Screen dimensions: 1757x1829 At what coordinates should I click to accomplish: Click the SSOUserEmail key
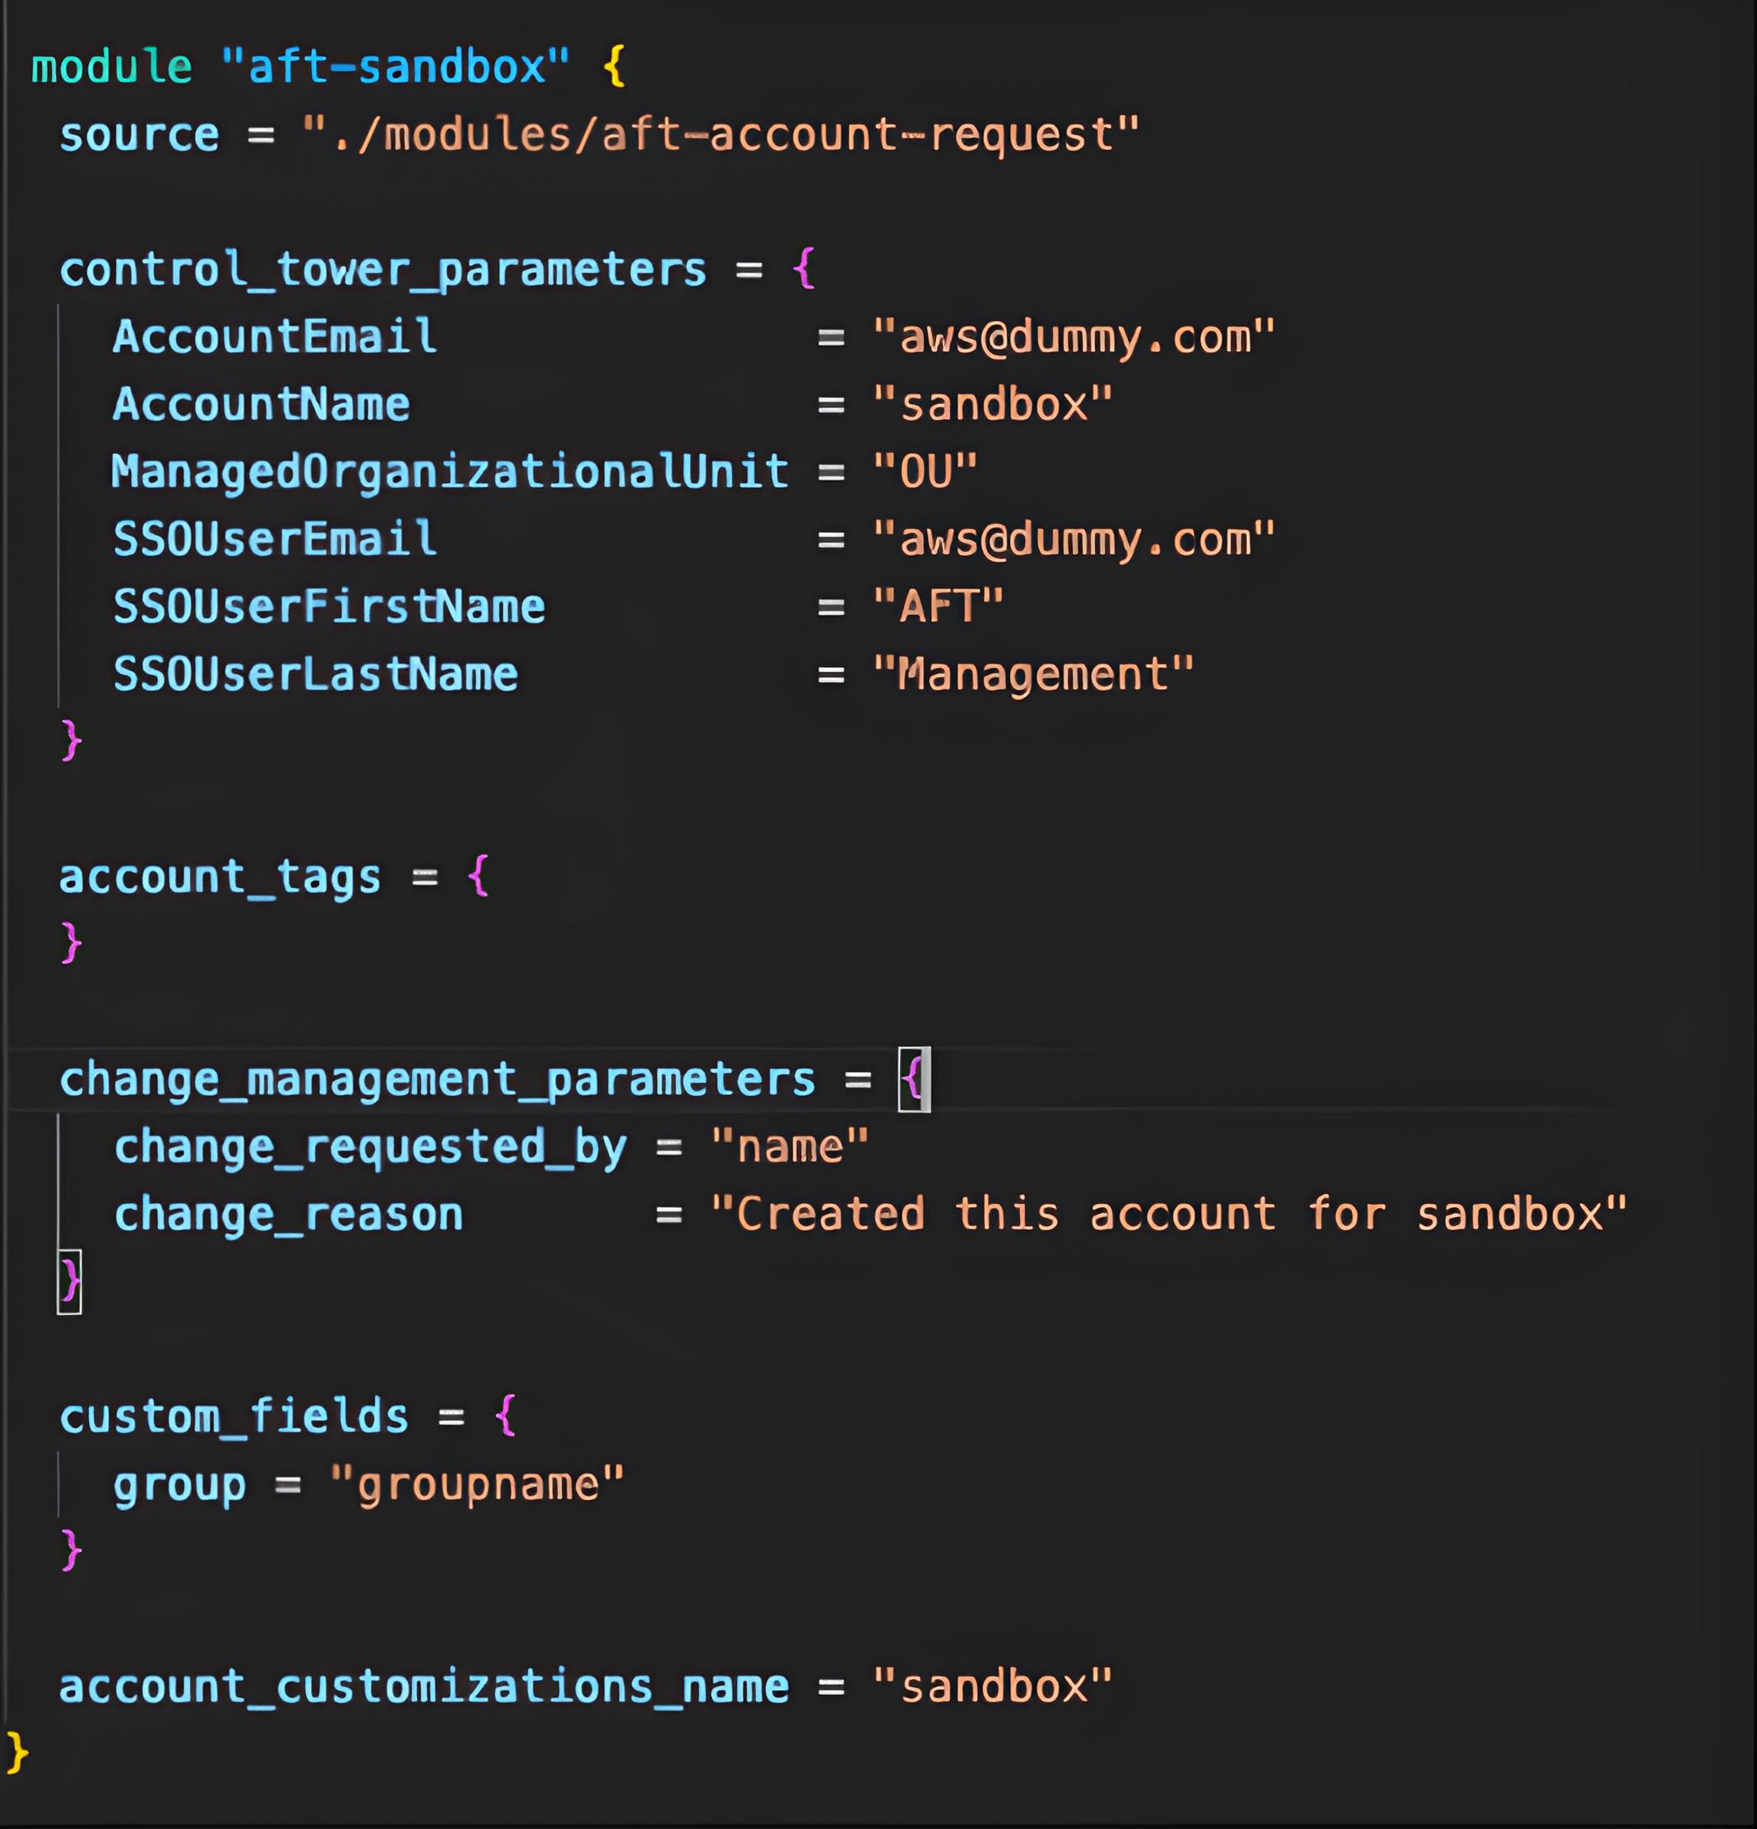[x=275, y=539]
